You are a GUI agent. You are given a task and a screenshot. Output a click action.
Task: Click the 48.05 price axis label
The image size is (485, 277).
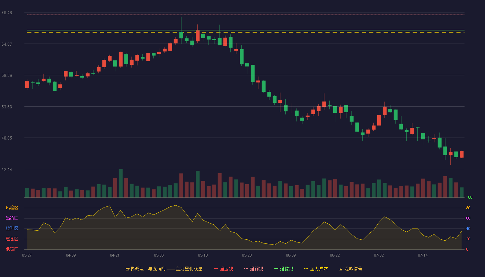(7, 138)
